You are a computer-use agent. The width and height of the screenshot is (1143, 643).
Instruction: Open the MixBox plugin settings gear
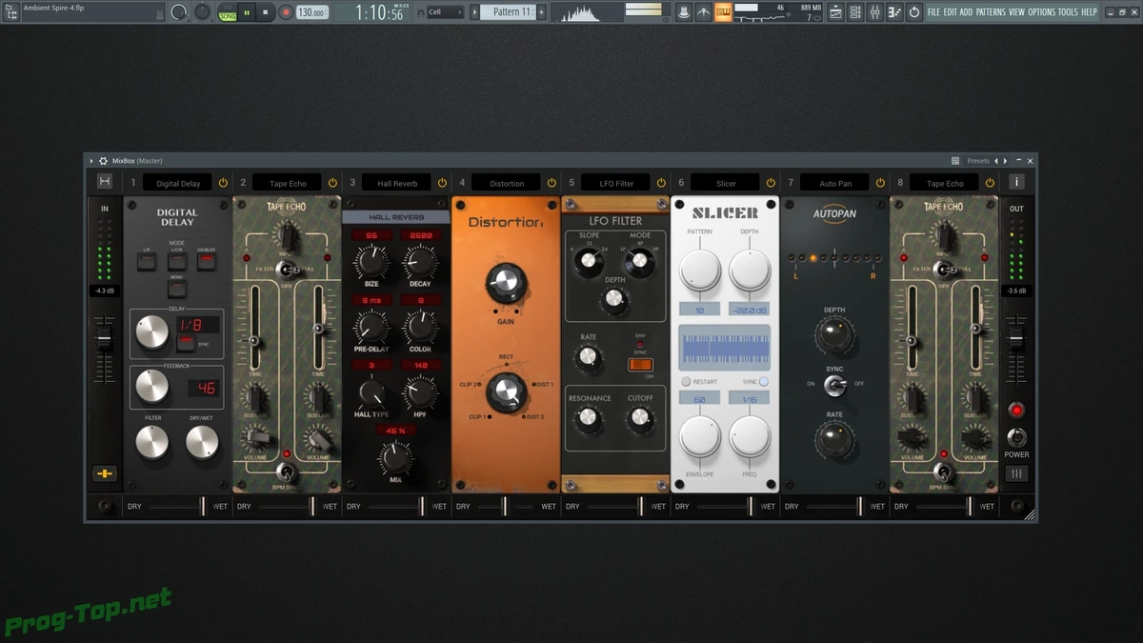[x=103, y=161]
